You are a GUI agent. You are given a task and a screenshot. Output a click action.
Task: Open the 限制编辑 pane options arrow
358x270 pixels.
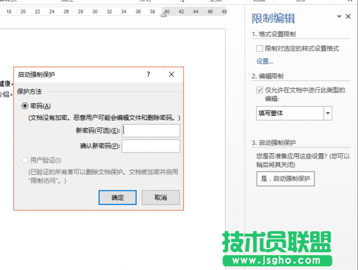coord(340,17)
